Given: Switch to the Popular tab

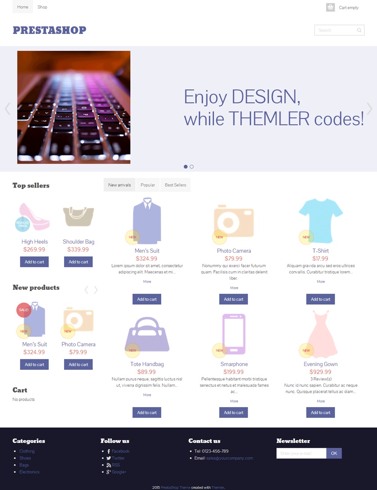Looking at the screenshot, I should pyautogui.click(x=148, y=185).
